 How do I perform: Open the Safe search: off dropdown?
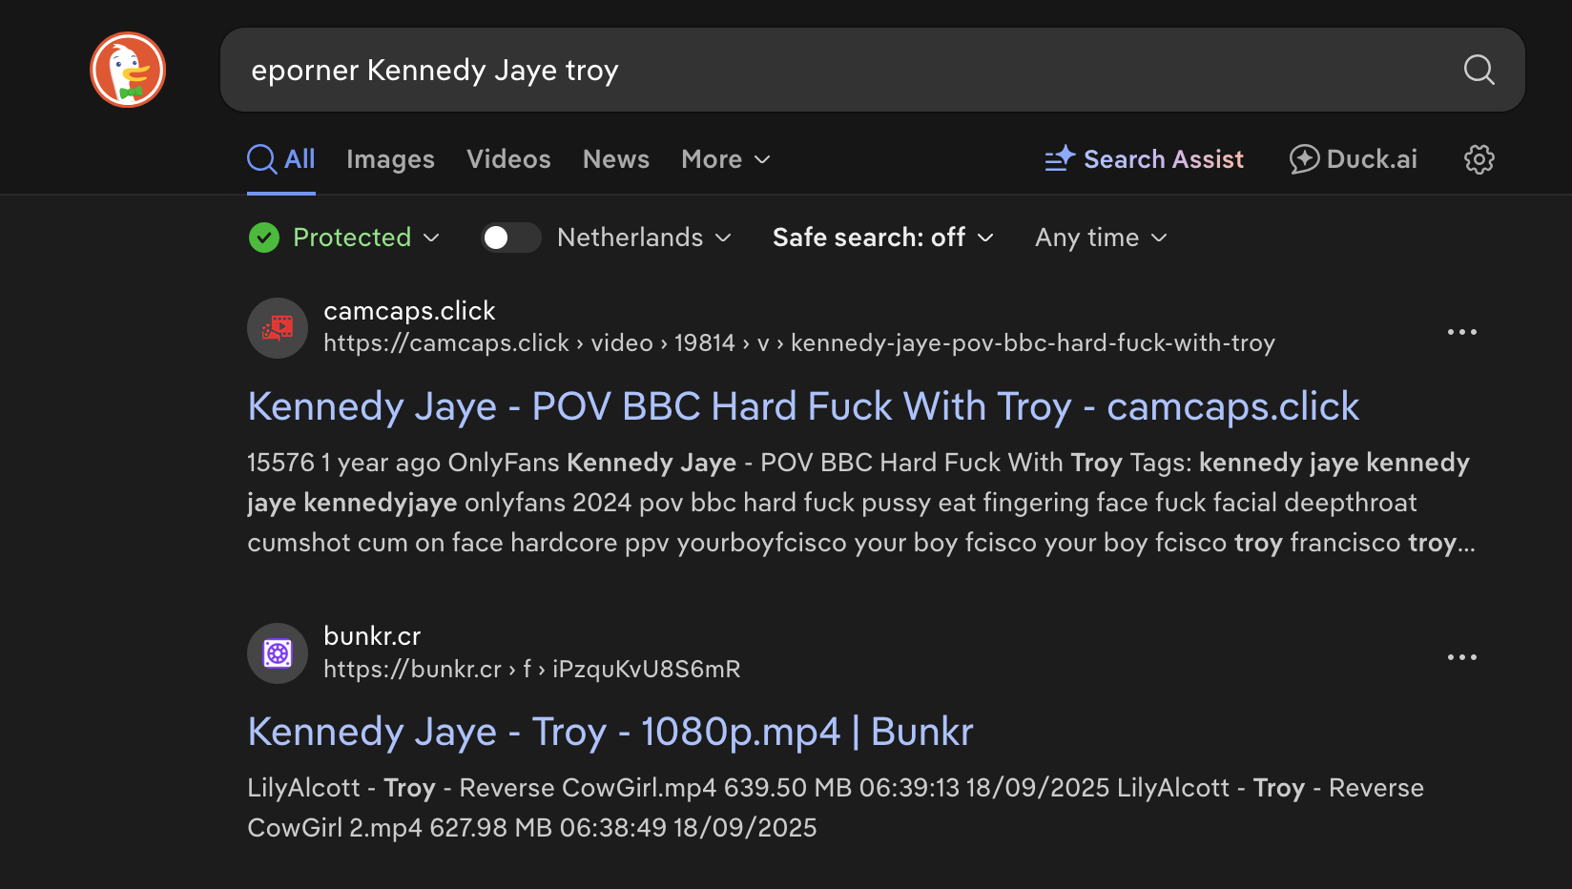click(883, 238)
